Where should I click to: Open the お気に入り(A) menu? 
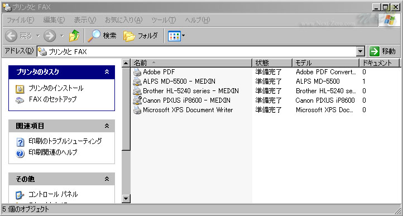[123, 20]
